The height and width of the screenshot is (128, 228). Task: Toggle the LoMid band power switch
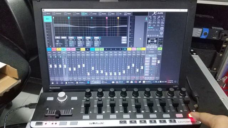83,38
